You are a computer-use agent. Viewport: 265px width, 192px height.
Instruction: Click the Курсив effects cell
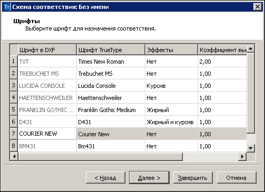tap(171, 86)
